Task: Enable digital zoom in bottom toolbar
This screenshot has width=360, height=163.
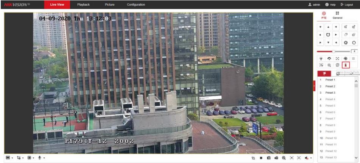Action: pos(284,158)
